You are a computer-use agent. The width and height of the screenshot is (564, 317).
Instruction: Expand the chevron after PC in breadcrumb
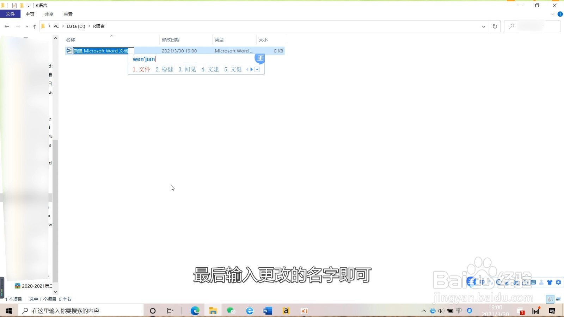tap(63, 26)
